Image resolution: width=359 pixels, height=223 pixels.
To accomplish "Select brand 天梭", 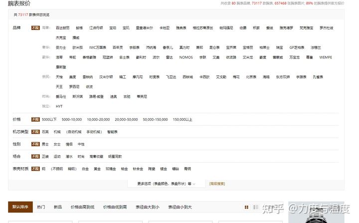I will point(59,77).
